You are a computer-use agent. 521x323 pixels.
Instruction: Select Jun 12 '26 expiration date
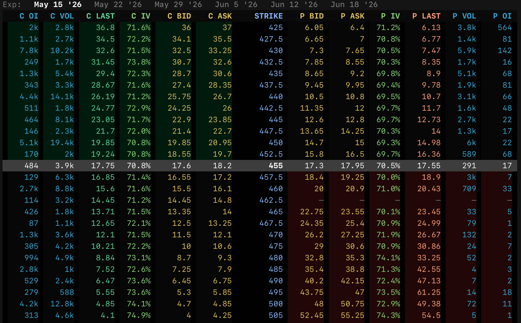pyautogui.click(x=294, y=4)
